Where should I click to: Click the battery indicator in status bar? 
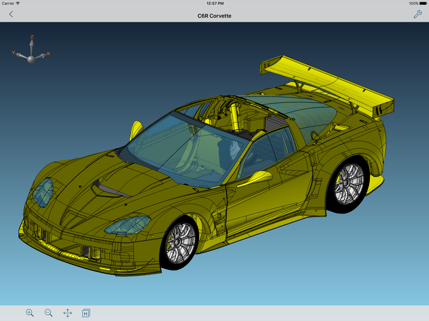(x=423, y=3)
